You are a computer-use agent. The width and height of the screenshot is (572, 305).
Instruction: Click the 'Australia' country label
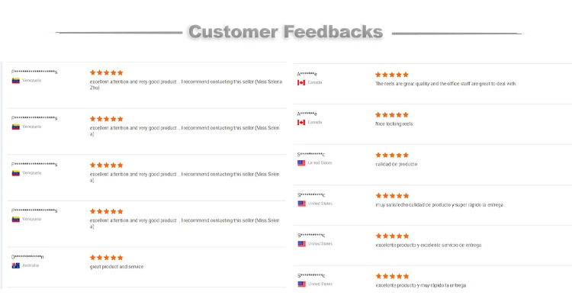(31, 265)
